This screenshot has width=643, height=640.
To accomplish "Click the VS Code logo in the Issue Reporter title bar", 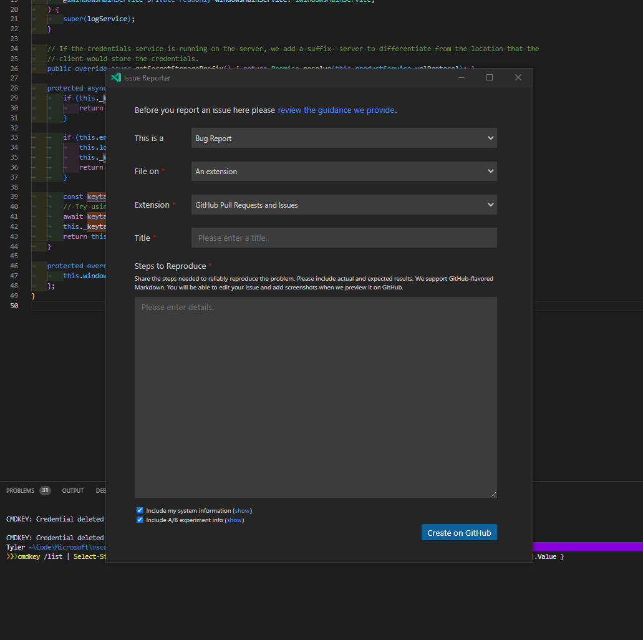I will [x=116, y=77].
